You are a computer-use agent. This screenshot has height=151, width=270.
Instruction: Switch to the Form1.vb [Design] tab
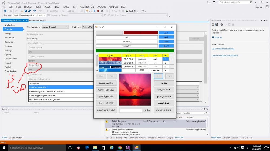(37, 20)
